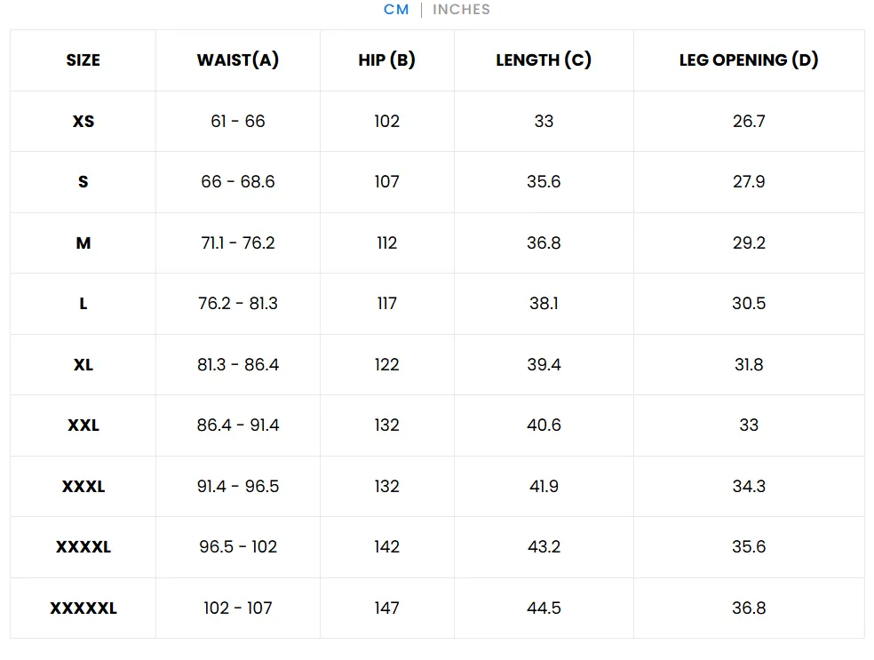Click the SIZE column header

(83, 60)
